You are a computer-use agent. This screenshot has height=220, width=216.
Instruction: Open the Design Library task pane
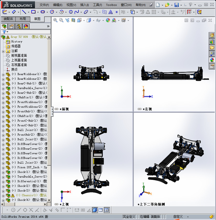point(212,41)
